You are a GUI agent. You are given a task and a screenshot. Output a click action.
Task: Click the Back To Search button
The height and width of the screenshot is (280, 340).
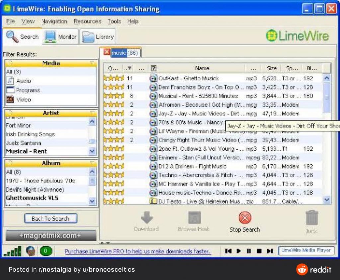[50, 219]
